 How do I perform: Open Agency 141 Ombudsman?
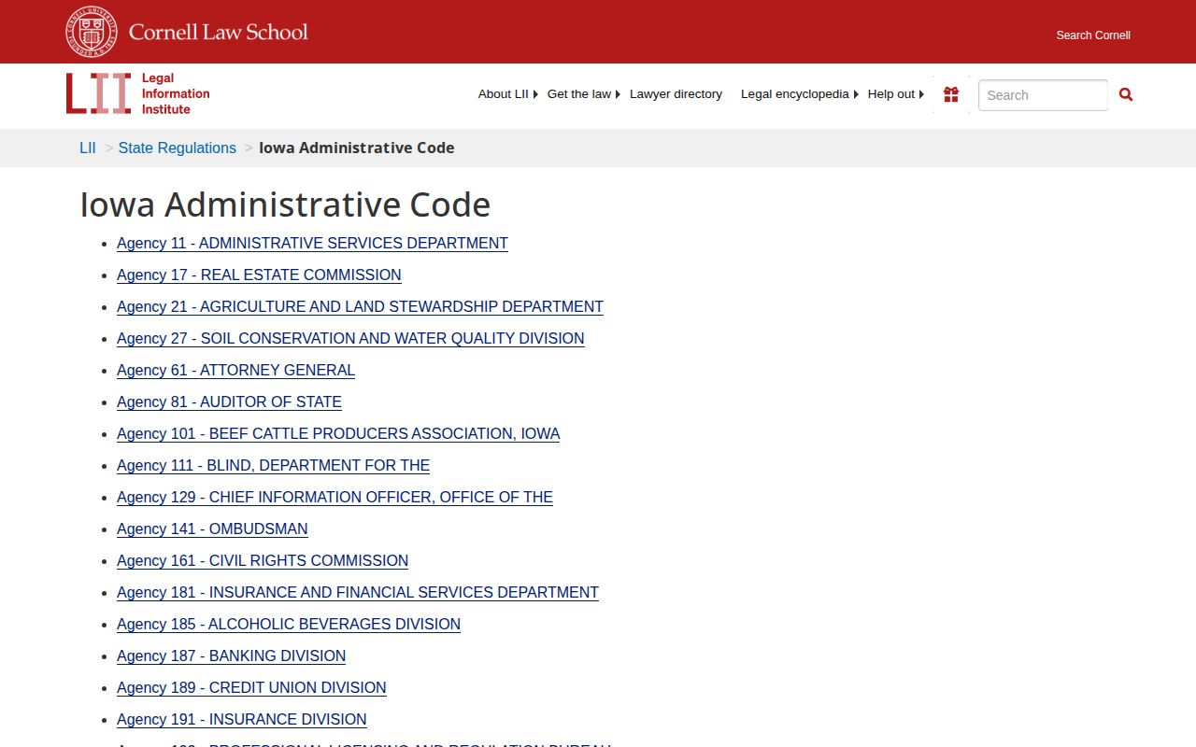[212, 529]
